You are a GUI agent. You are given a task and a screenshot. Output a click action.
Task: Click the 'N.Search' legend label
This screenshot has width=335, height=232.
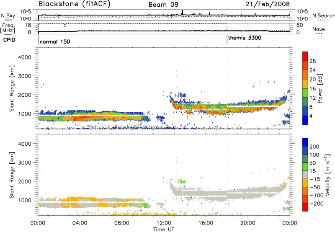point(324,15)
